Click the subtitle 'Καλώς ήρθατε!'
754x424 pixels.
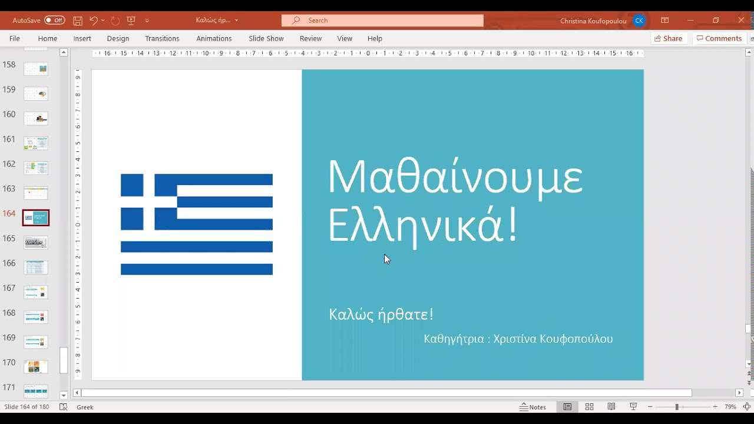coord(381,314)
